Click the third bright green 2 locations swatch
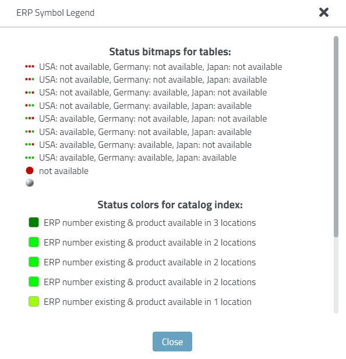Image resolution: width=346 pixels, height=359 pixels. (x=34, y=282)
